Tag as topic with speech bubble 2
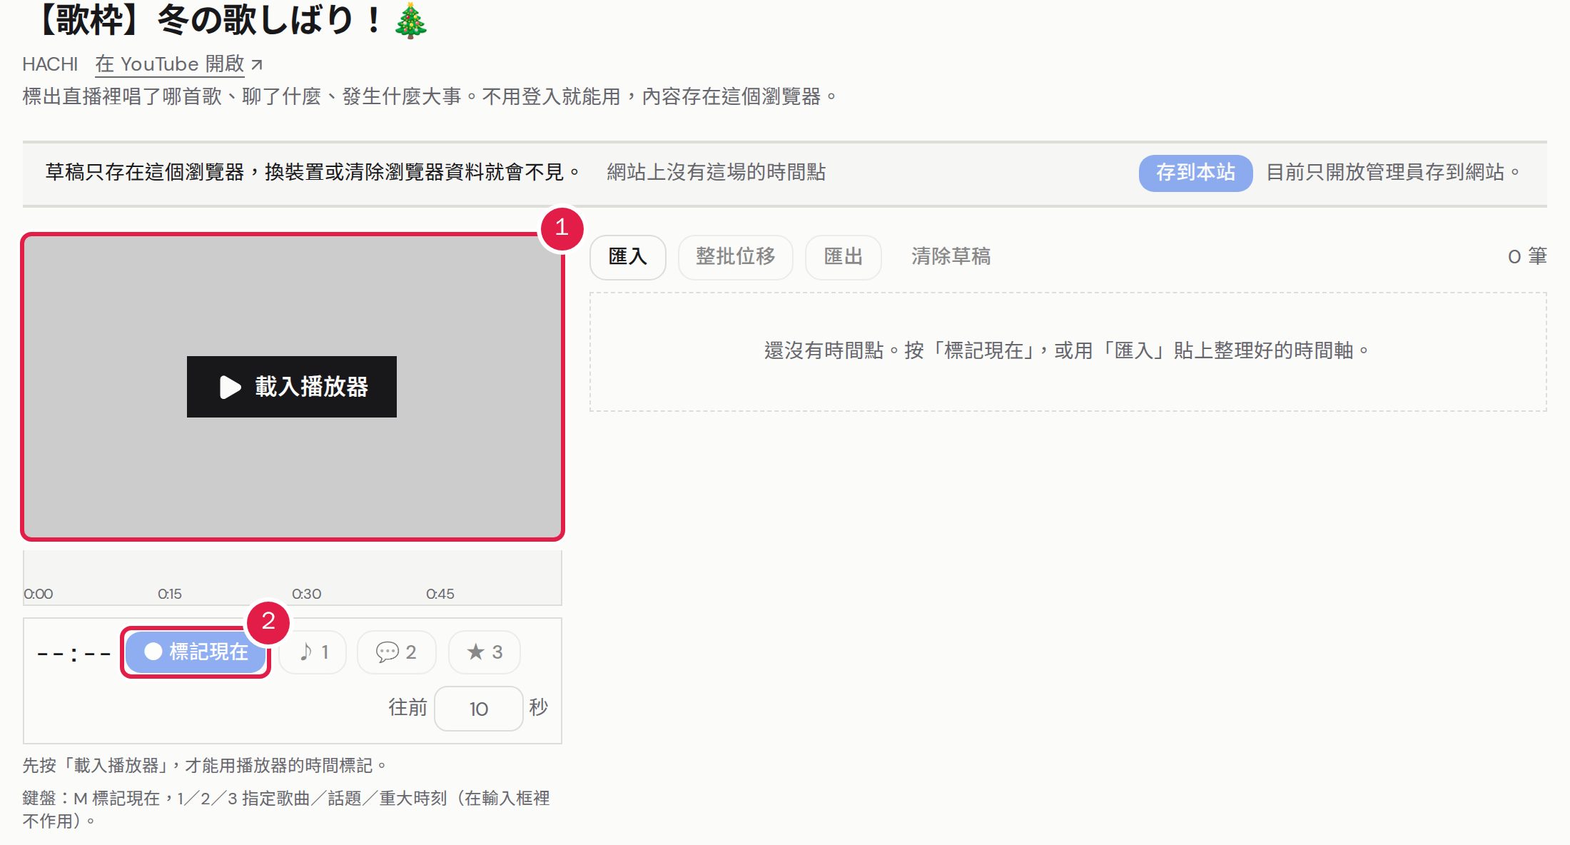 (x=396, y=652)
